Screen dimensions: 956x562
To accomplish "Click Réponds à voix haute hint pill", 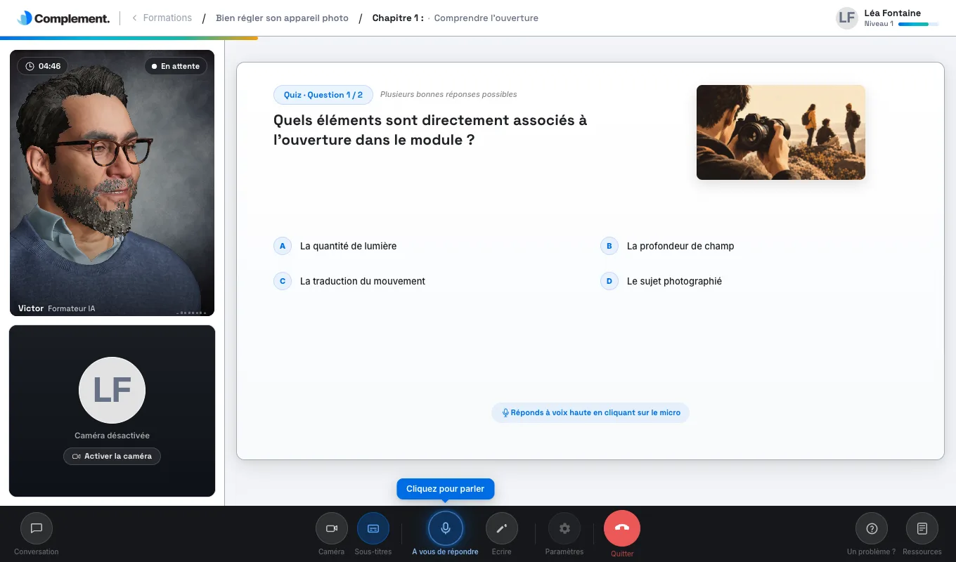I will (x=590, y=412).
